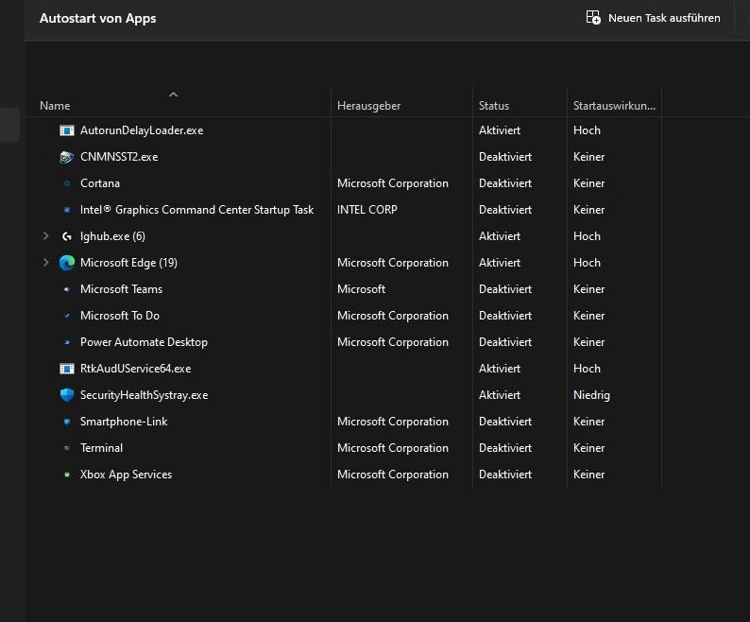This screenshot has width=750, height=622.
Task: Toggle sort direction arrow above Name
Action: (173, 95)
